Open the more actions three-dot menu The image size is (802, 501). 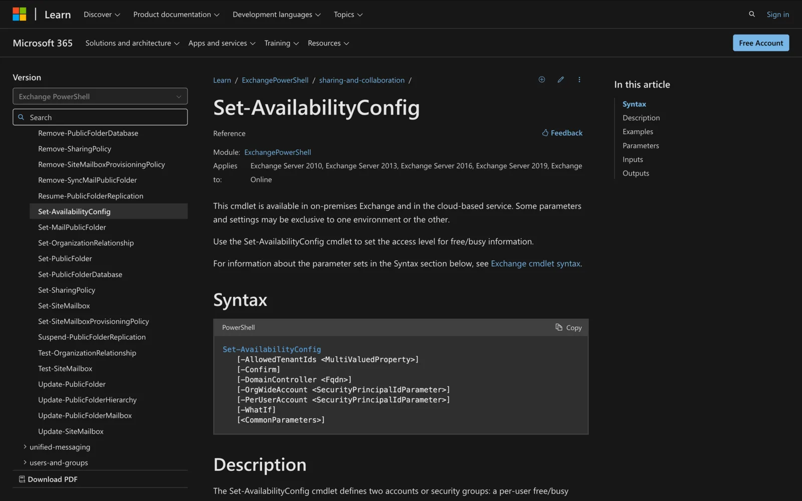579,80
